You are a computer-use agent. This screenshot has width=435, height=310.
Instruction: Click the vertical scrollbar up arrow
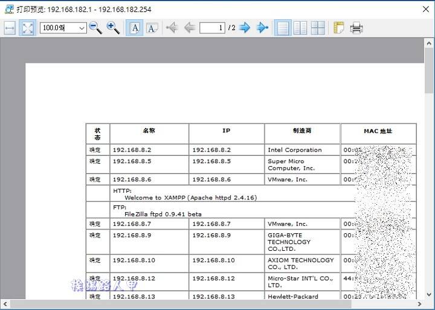pos(429,44)
